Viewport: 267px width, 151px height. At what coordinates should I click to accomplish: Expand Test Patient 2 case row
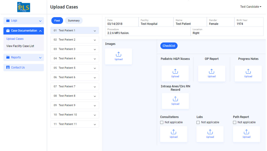[x=74, y=40]
